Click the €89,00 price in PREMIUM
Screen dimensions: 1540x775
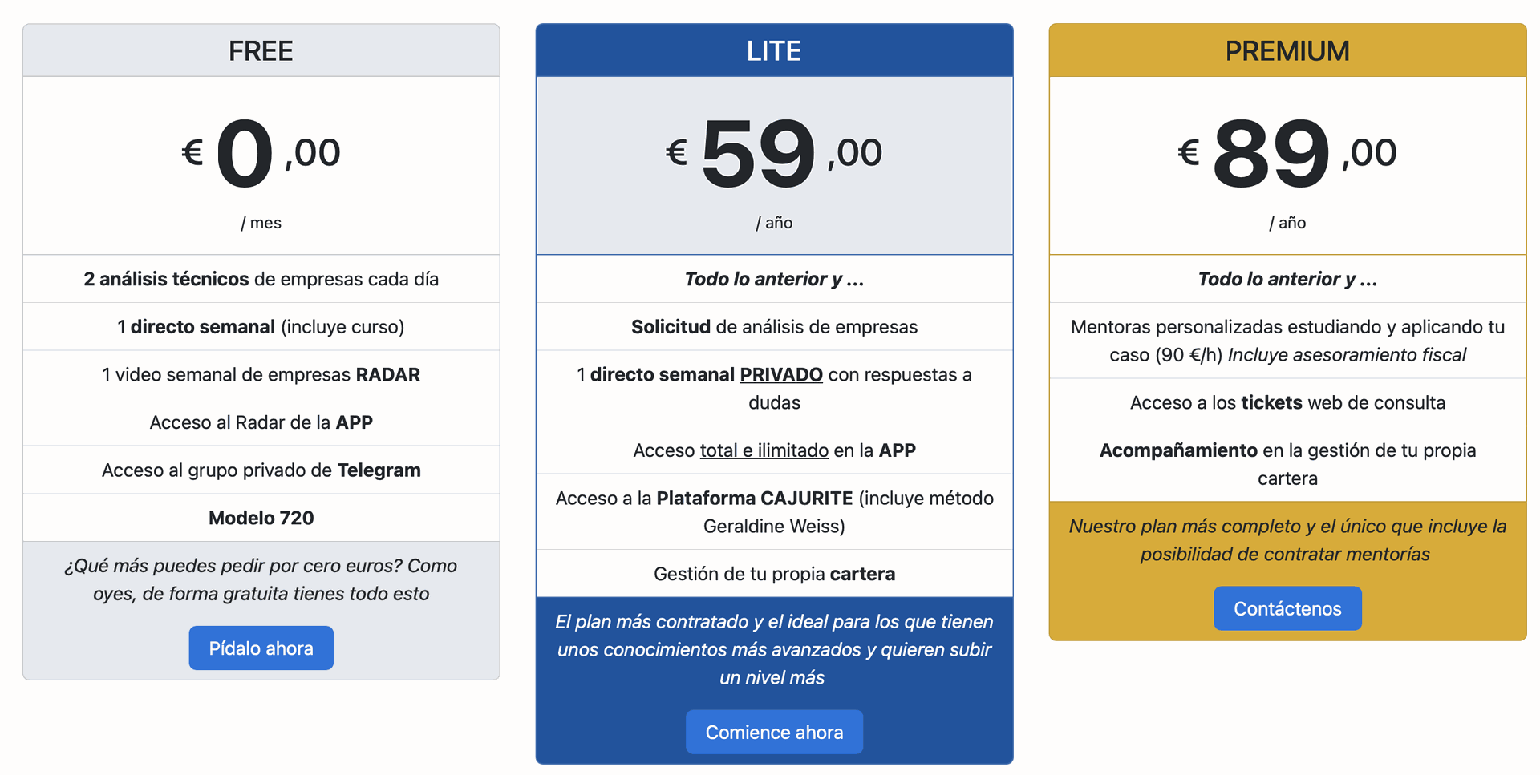1287,152
